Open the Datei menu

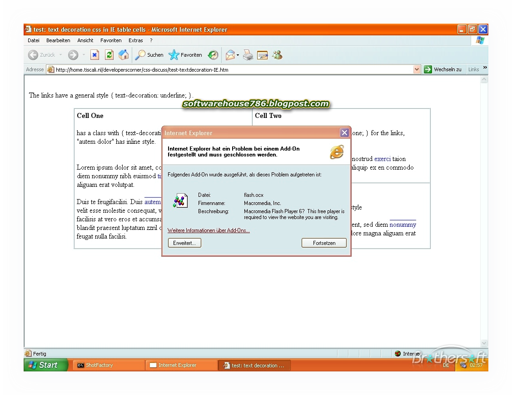click(x=34, y=40)
